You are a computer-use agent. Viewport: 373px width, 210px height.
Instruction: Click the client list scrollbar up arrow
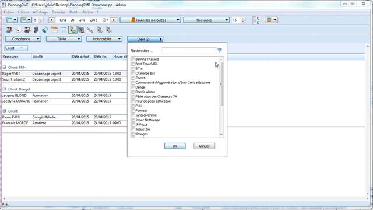pos(221,60)
